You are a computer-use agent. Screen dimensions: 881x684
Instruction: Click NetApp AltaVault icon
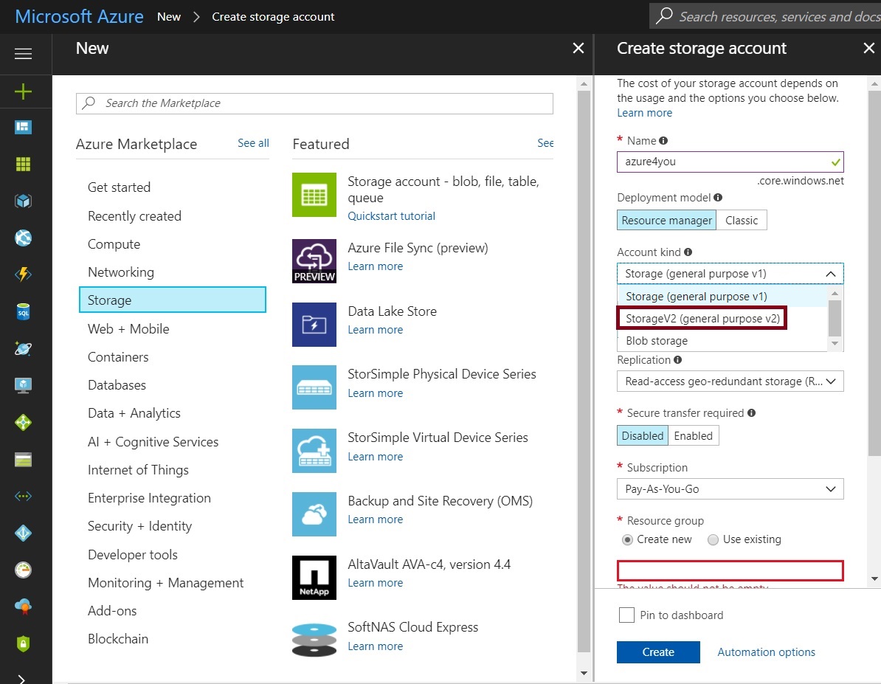314,577
